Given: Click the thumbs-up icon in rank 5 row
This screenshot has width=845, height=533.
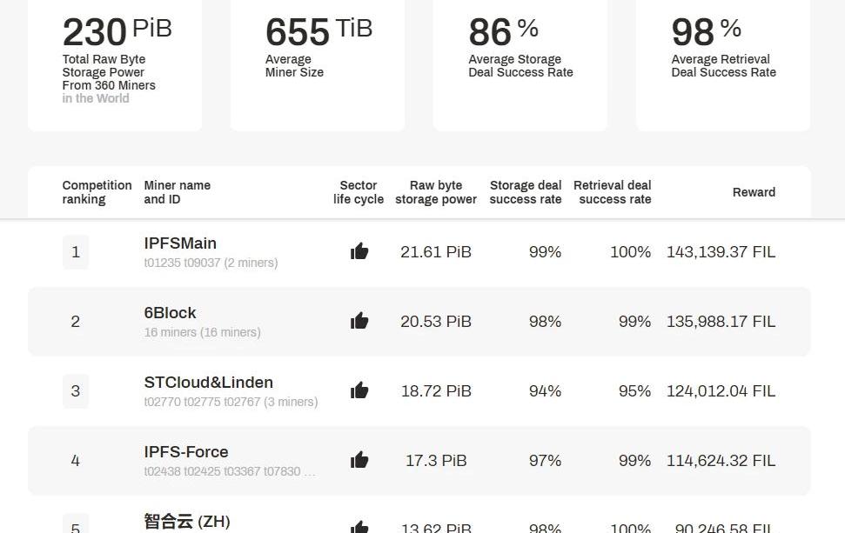Looking at the screenshot, I should [x=359, y=527].
